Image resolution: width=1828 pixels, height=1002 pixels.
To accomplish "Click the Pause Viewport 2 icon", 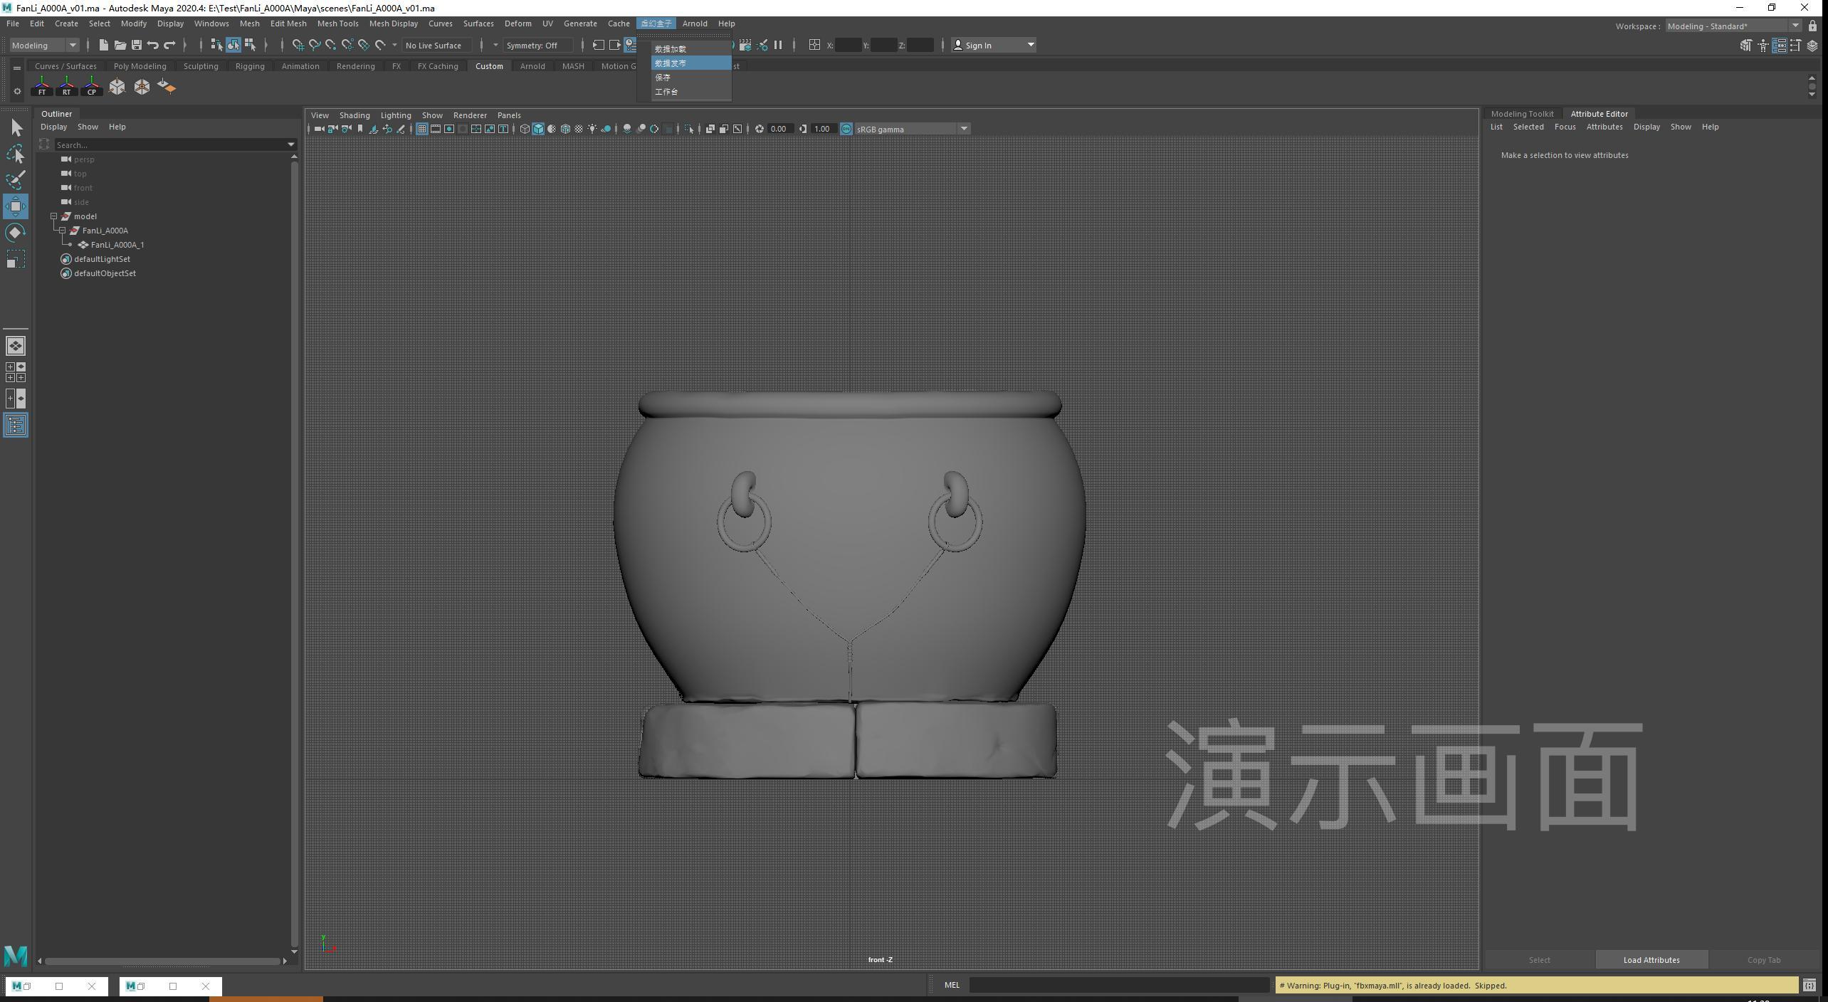I will point(778,45).
